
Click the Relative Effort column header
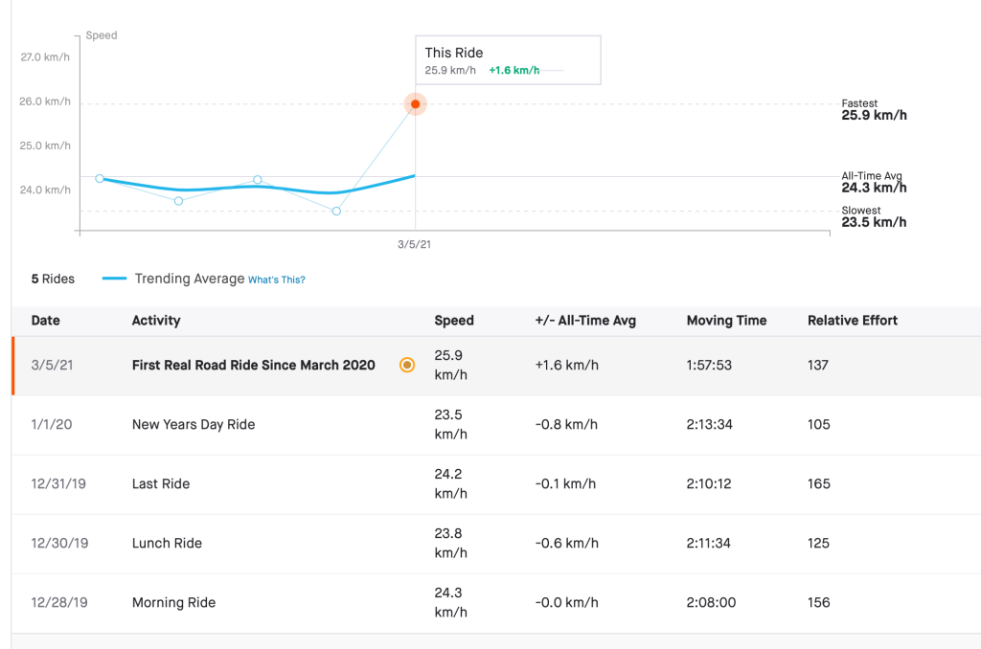[853, 321]
